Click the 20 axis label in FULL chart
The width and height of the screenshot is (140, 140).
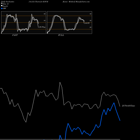click(90, 27)
